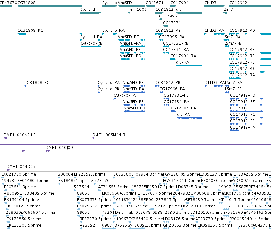Viewport: 271px width, 230px height.
Task: Click the CG31812-PB protein label
Action: click(168, 83)
